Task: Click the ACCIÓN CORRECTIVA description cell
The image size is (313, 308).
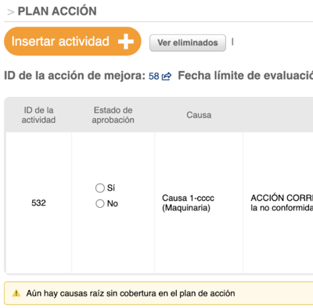Action: coord(278,202)
